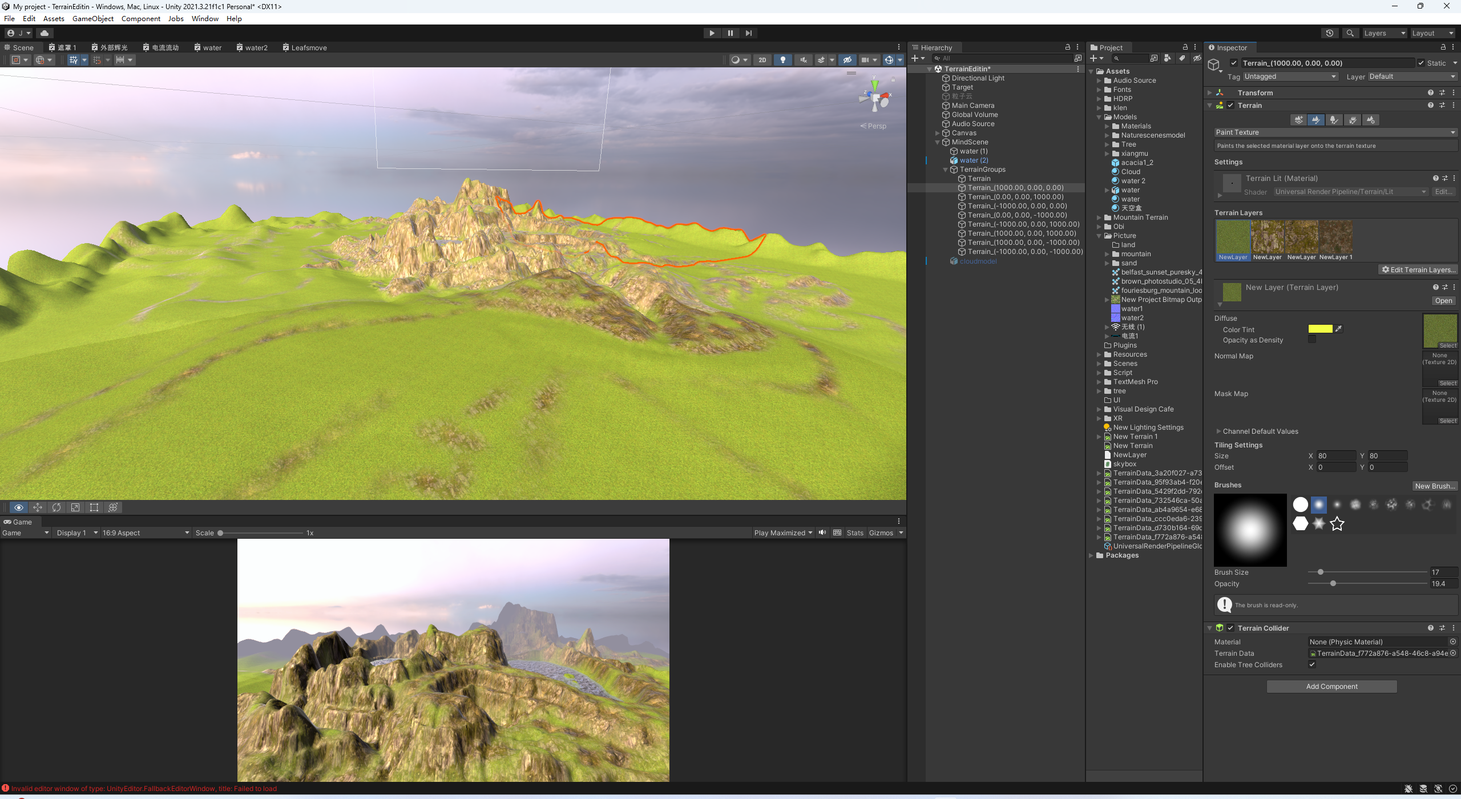Toggle scene audio mute icon
Screen dimensions: 1461x799
point(804,60)
